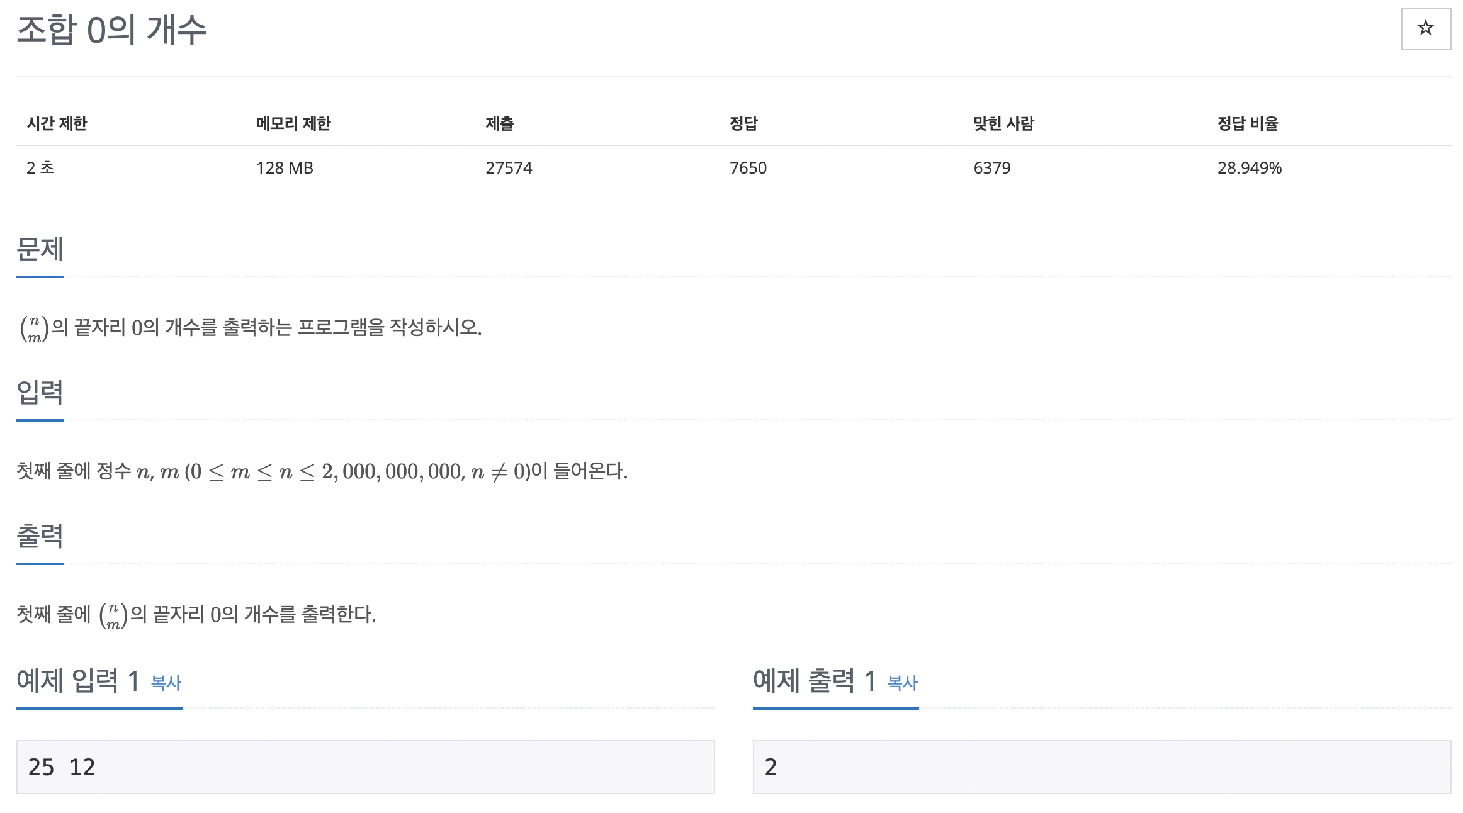Click the 시간 제한 column header
1463x813 pixels.
pos(57,123)
